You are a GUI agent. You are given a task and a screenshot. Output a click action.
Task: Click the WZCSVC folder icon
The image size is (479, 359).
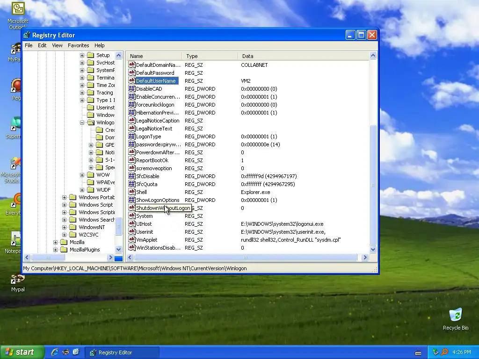[x=73, y=235]
